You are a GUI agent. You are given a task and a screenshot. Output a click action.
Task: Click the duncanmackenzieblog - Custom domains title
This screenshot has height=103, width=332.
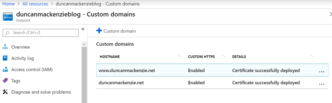tap(76, 14)
